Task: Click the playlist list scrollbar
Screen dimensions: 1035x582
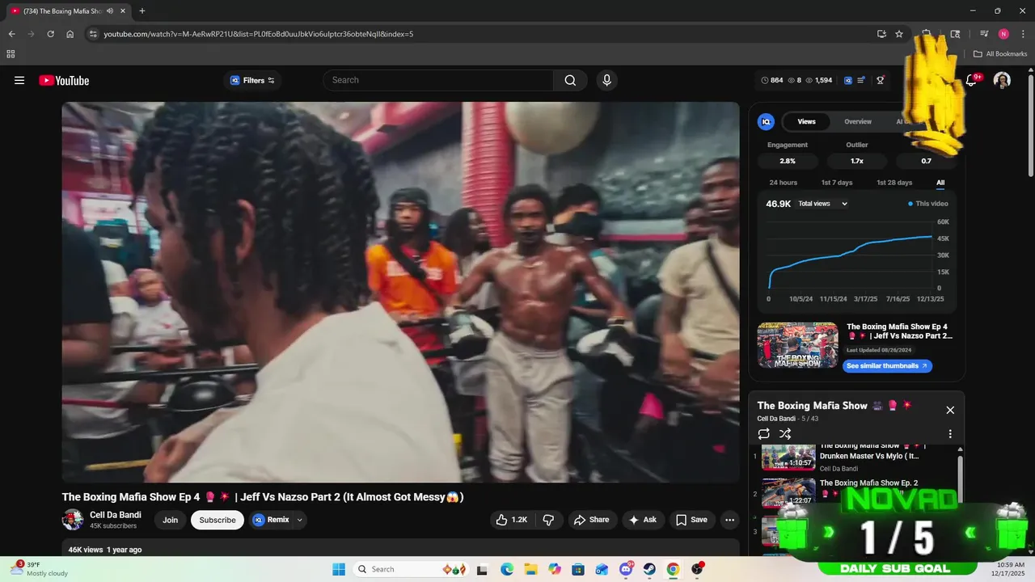Action: point(961,481)
